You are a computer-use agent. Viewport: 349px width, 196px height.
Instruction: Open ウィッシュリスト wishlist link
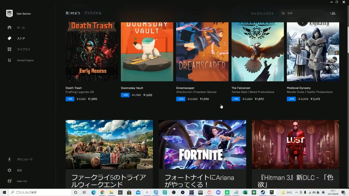(x=262, y=13)
